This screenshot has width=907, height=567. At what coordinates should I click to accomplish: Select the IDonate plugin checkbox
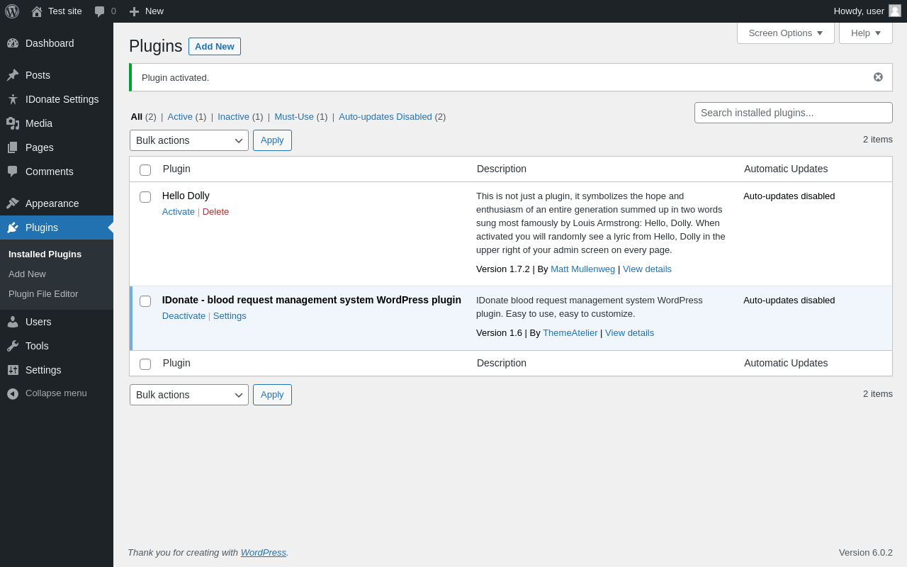tap(145, 301)
